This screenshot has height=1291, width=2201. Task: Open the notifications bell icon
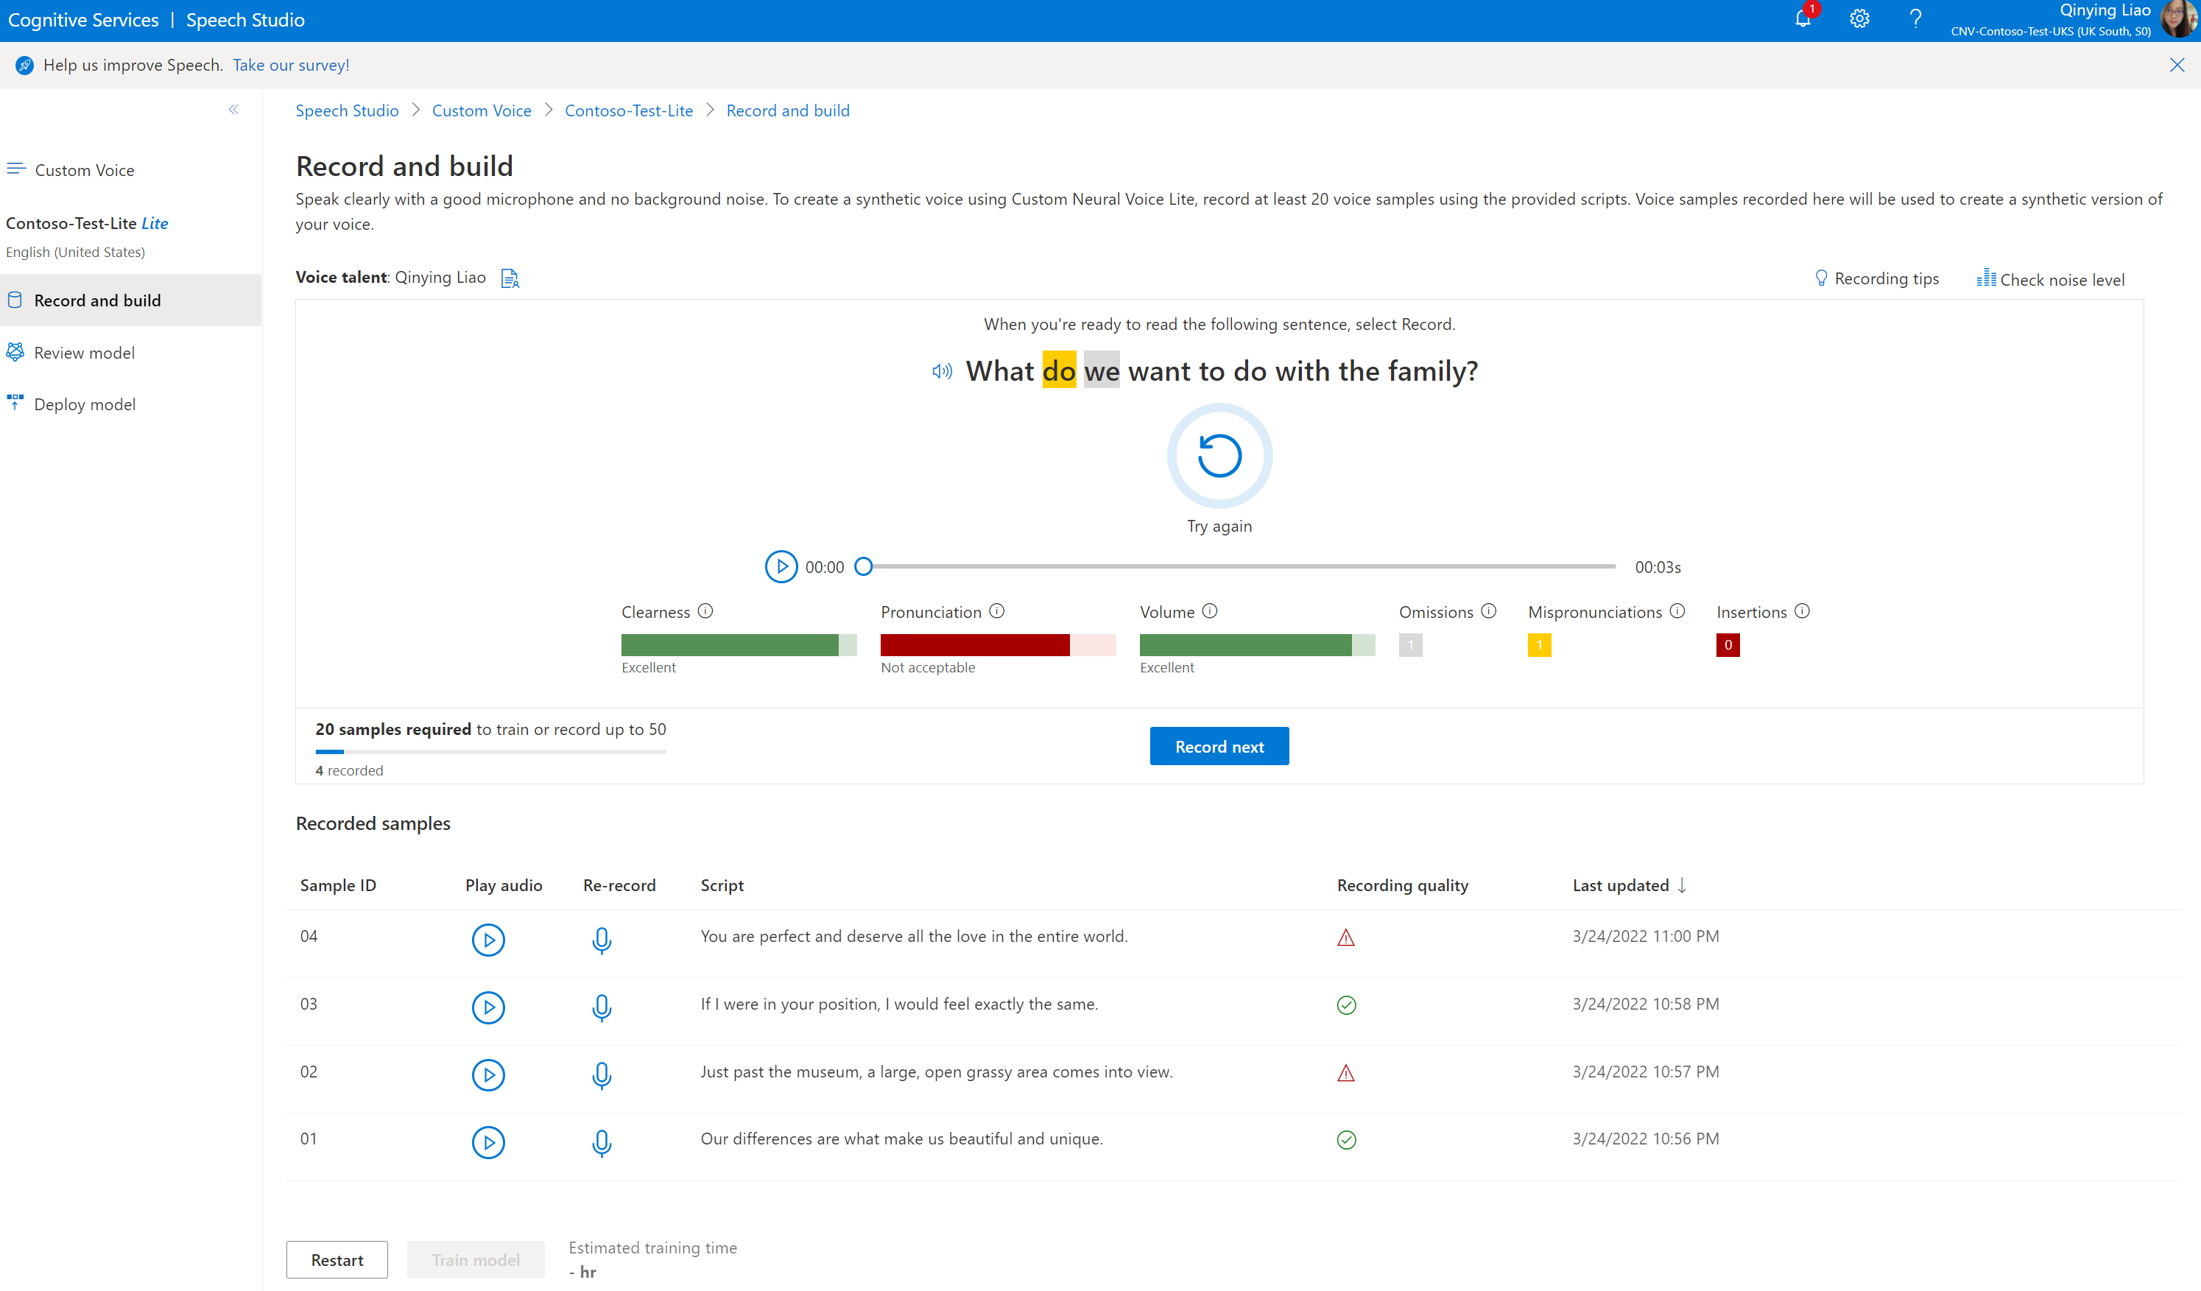pos(1803,19)
